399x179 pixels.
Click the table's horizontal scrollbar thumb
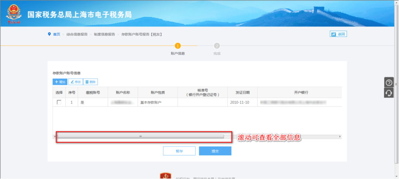pyautogui.click(x=140, y=137)
